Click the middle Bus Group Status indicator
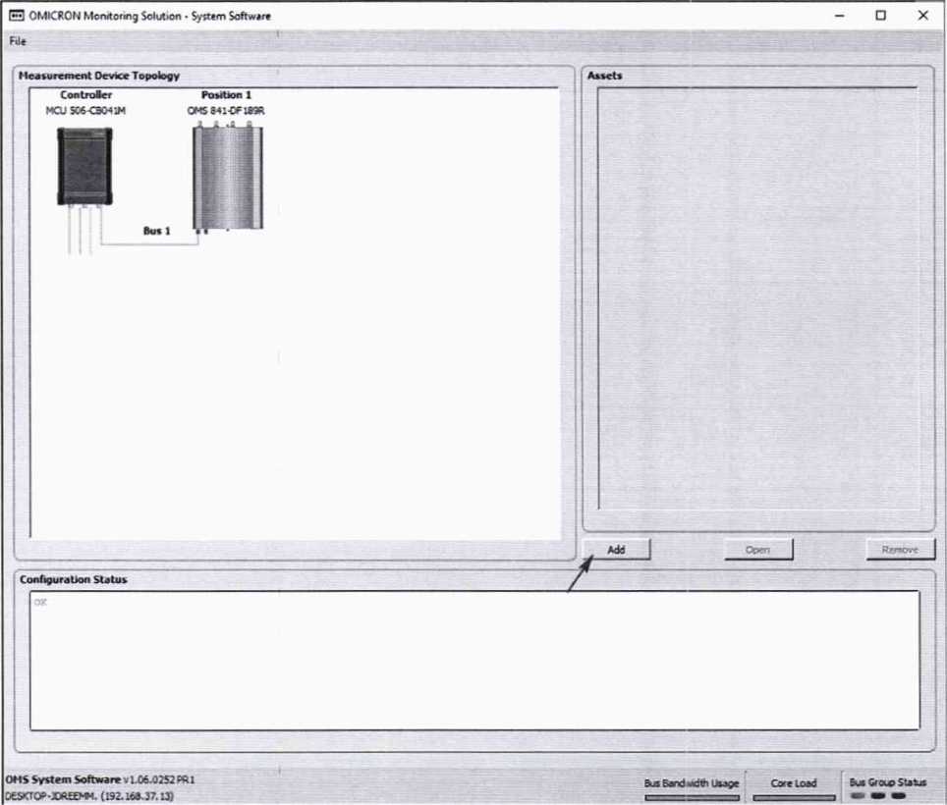 (x=878, y=796)
